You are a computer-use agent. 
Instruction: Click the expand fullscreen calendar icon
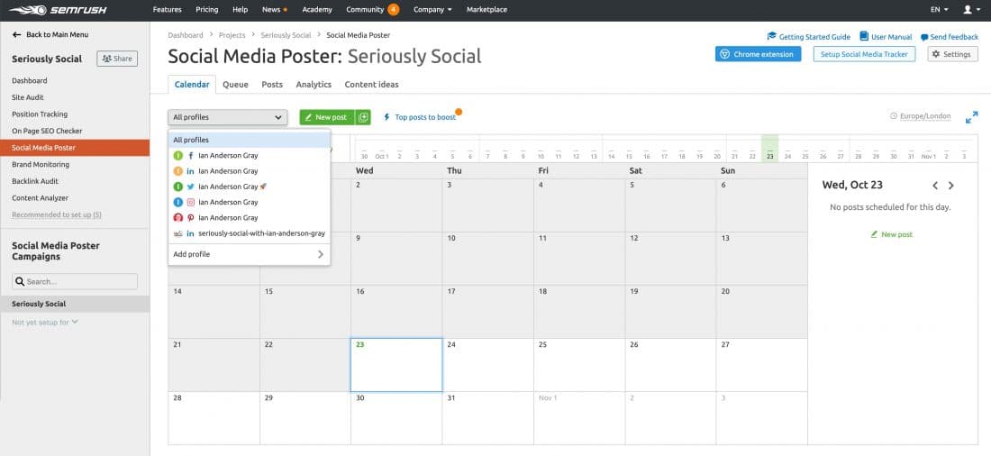pyautogui.click(x=971, y=117)
